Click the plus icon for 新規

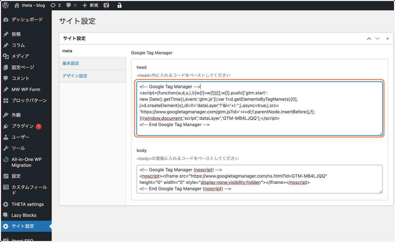click(x=85, y=5)
